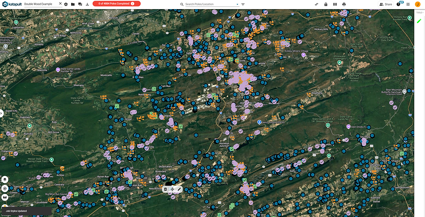The width and height of the screenshot is (425, 217).
Task: Click the pencil edit icon in floating toolbar
Action: click(179, 189)
